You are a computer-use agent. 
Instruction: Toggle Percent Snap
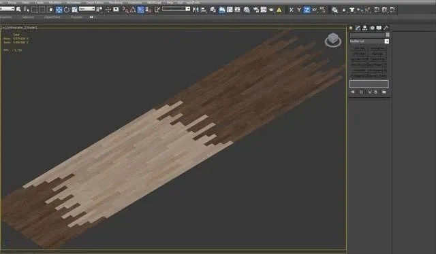tap(141, 10)
